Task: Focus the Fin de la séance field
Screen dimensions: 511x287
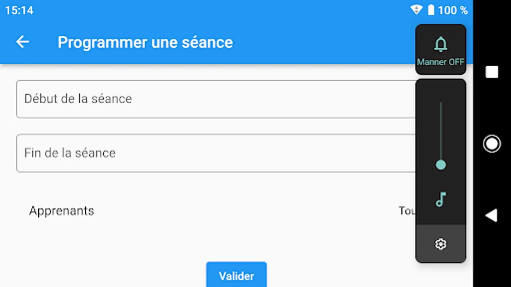Action: tap(216, 153)
